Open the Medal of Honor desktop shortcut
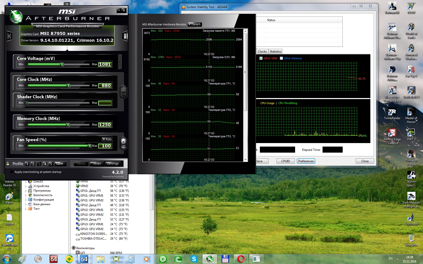 (x=411, y=116)
